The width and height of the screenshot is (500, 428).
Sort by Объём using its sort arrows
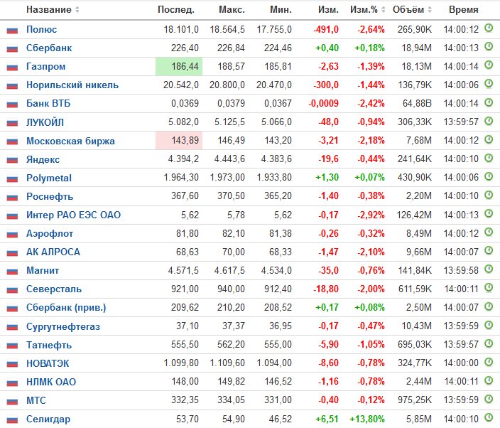pos(430,9)
